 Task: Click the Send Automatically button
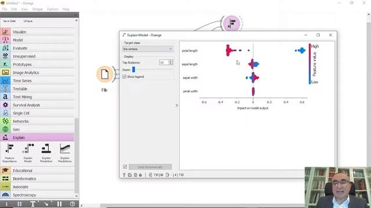[x=150, y=167]
